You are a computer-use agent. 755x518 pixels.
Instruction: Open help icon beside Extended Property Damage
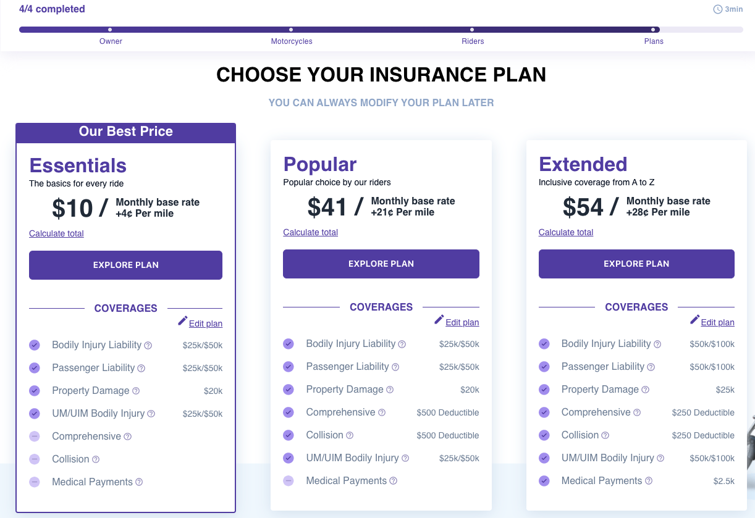click(645, 390)
